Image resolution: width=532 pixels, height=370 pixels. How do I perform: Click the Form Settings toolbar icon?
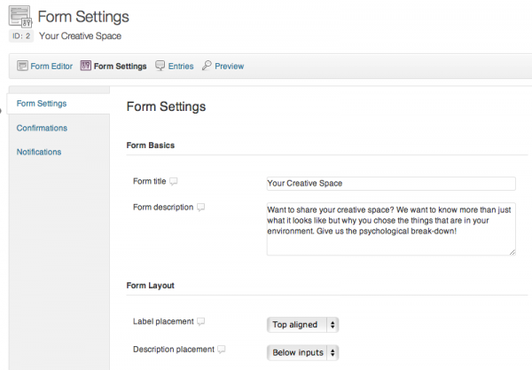(x=86, y=65)
